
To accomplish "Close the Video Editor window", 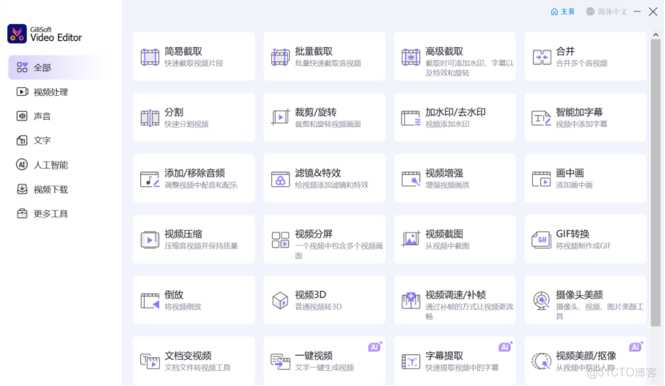I will tap(653, 12).
